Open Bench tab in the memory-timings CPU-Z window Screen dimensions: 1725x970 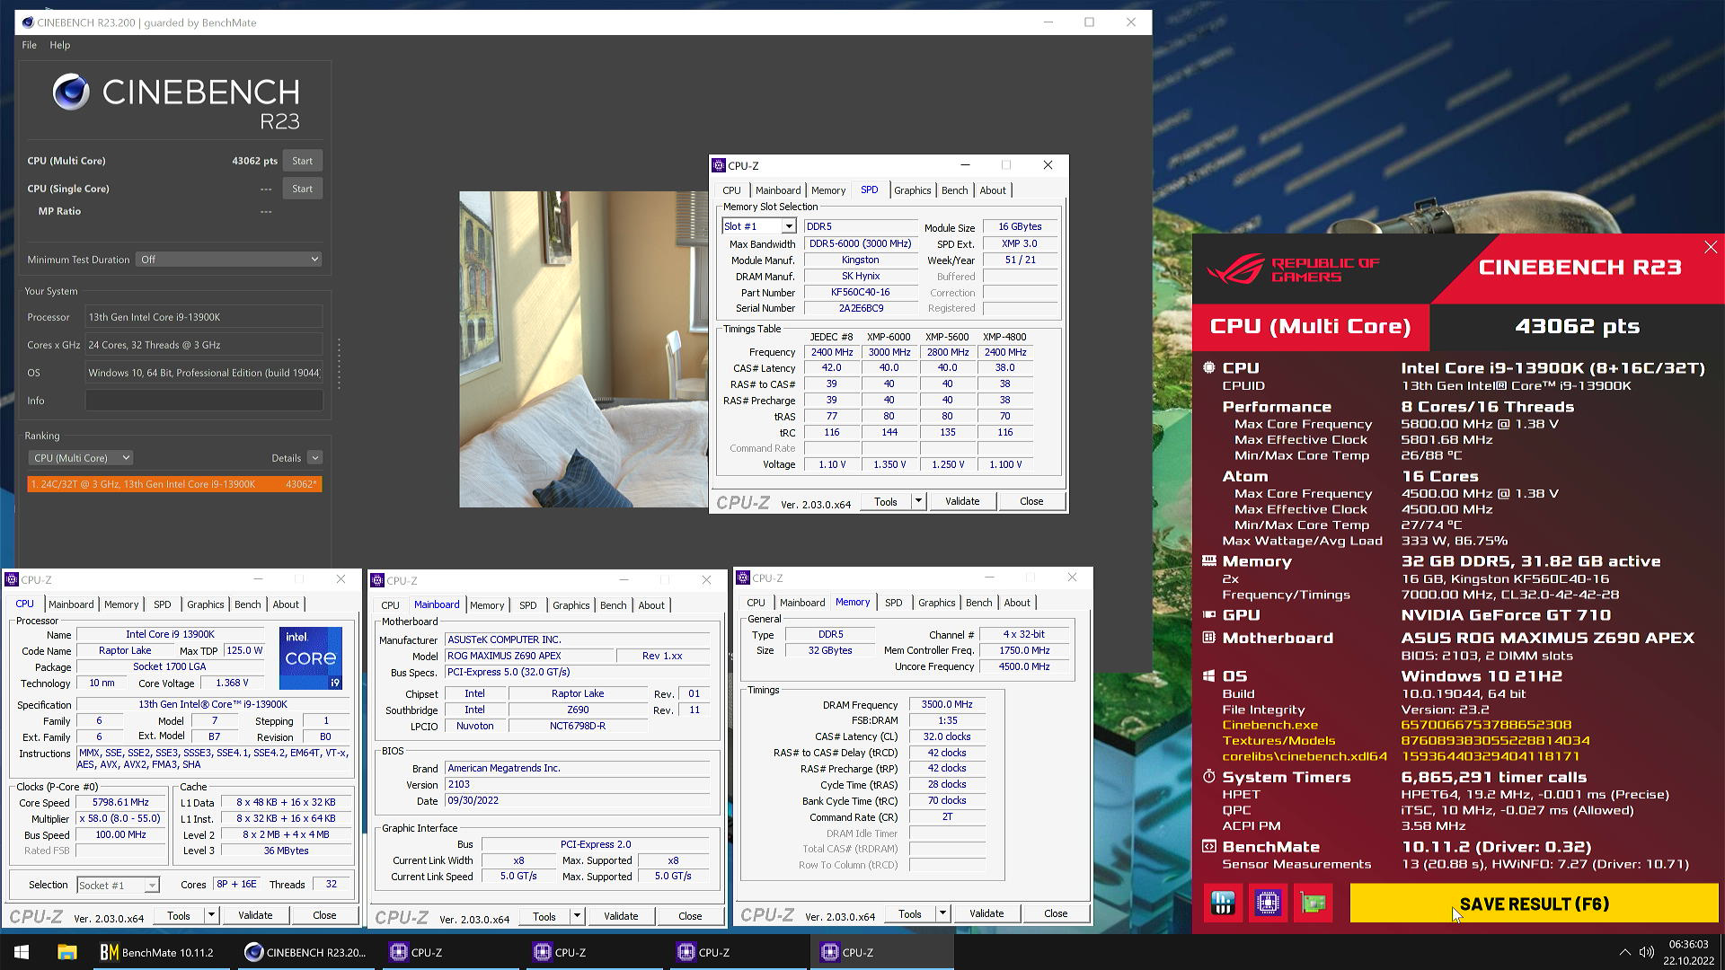tap(978, 603)
